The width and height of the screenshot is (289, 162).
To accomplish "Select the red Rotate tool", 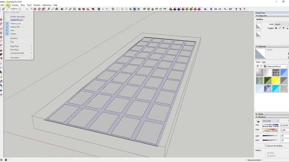I will pyautogui.click(x=39, y=9).
